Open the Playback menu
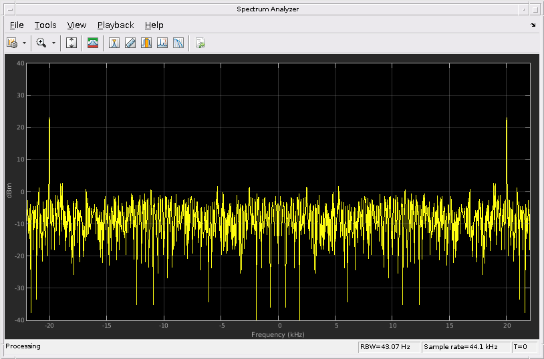 tap(116, 25)
